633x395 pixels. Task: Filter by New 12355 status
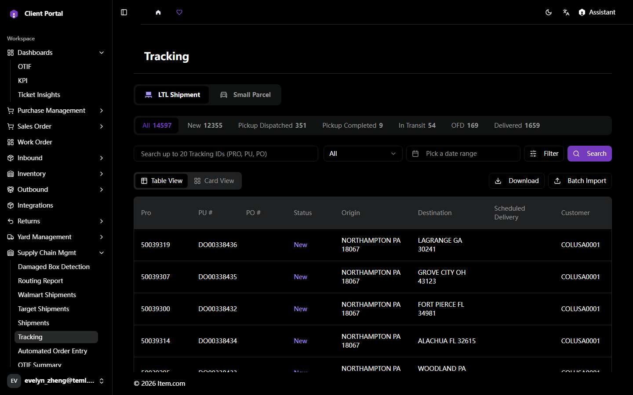coord(205,126)
